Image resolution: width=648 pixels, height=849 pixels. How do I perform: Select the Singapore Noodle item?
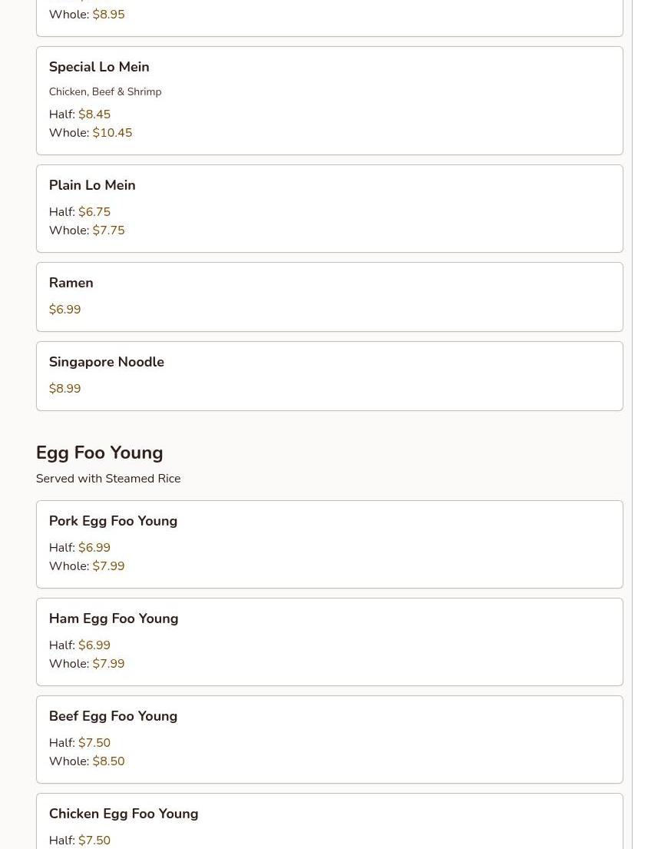tap(107, 362)
